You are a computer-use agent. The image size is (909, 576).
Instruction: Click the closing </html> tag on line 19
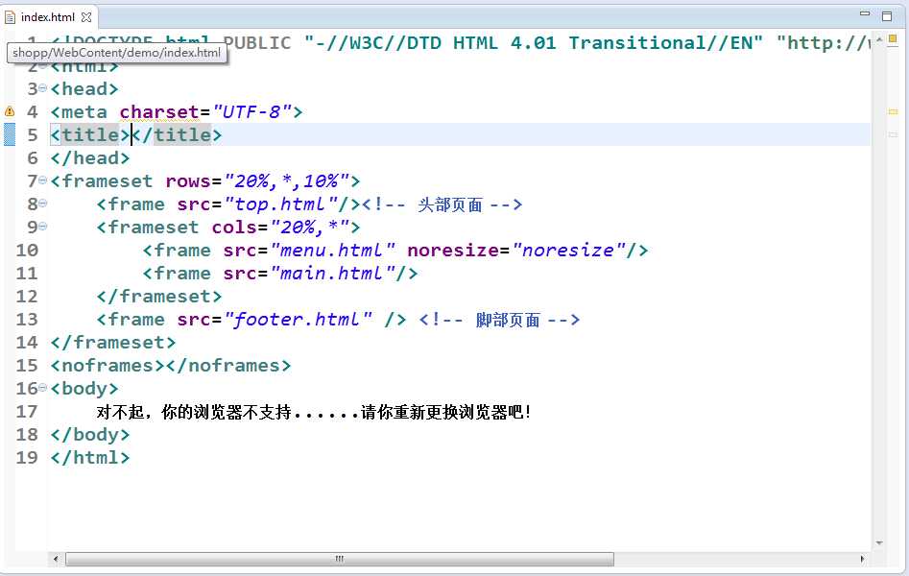[90, 458]
